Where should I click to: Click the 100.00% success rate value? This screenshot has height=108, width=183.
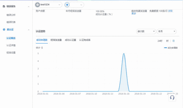pyautogui.click(x=100, y=11)
